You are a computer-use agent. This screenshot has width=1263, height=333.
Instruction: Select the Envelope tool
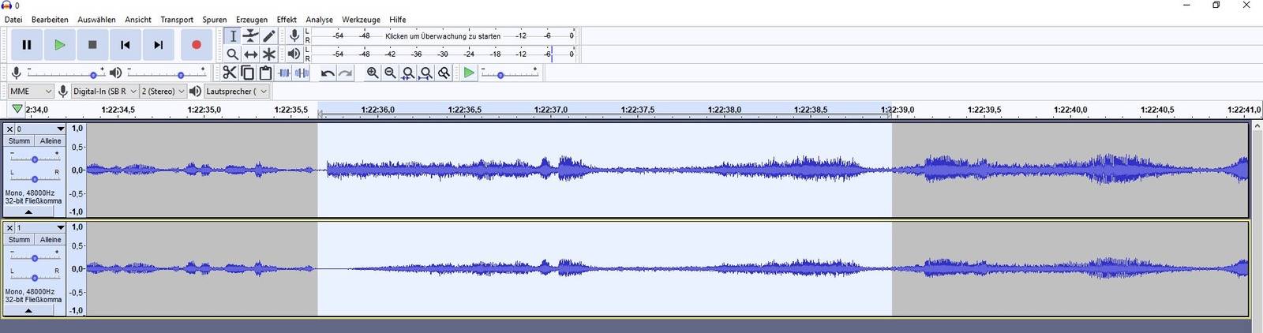pos(251,36)
